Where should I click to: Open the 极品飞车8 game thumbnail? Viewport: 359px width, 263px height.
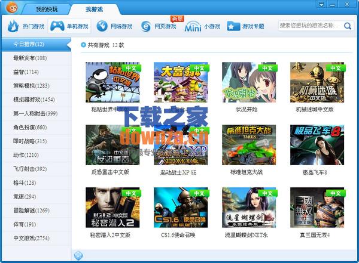pos(317,145)
